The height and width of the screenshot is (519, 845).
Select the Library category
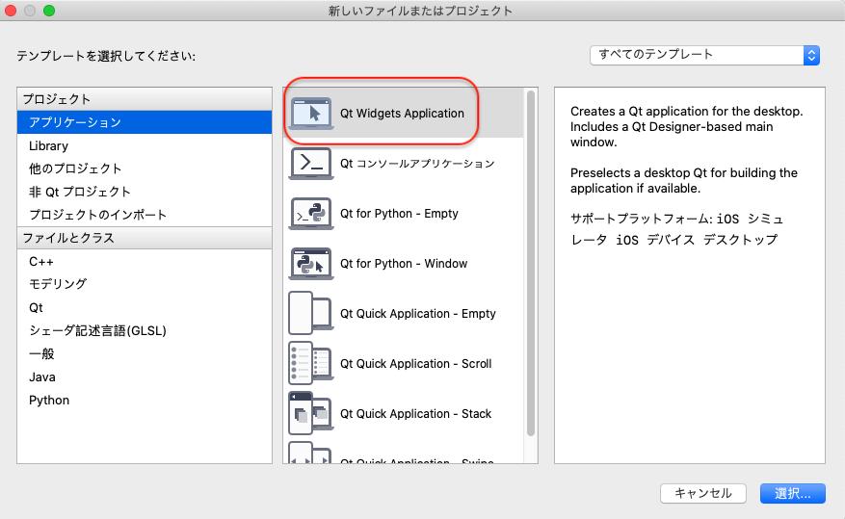pyautogui.click(x=145, y=146)
